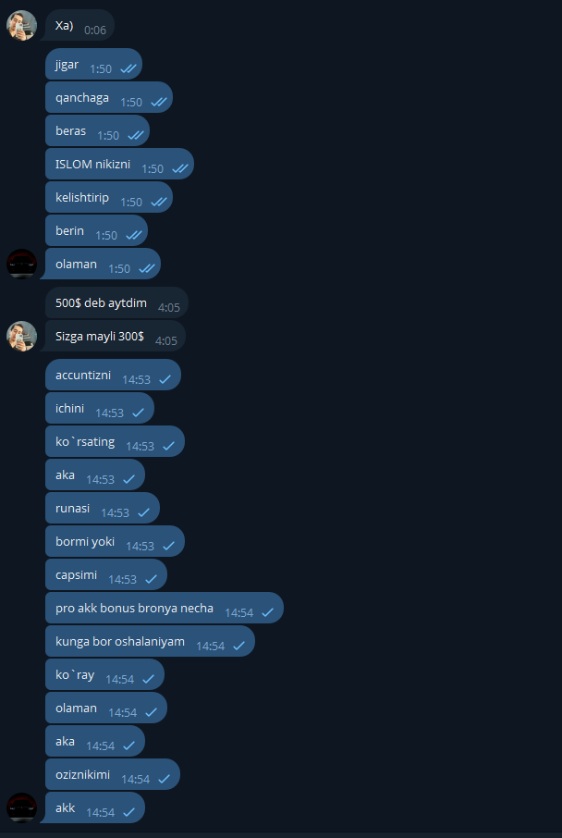Click read receipt icon on 'ISLOM nikizni' message
Viewport: 562px width, 838px height.
[180, 169]
